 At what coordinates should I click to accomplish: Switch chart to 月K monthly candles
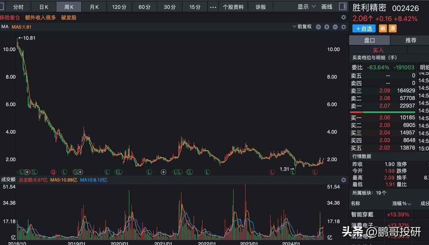[94, 7]
